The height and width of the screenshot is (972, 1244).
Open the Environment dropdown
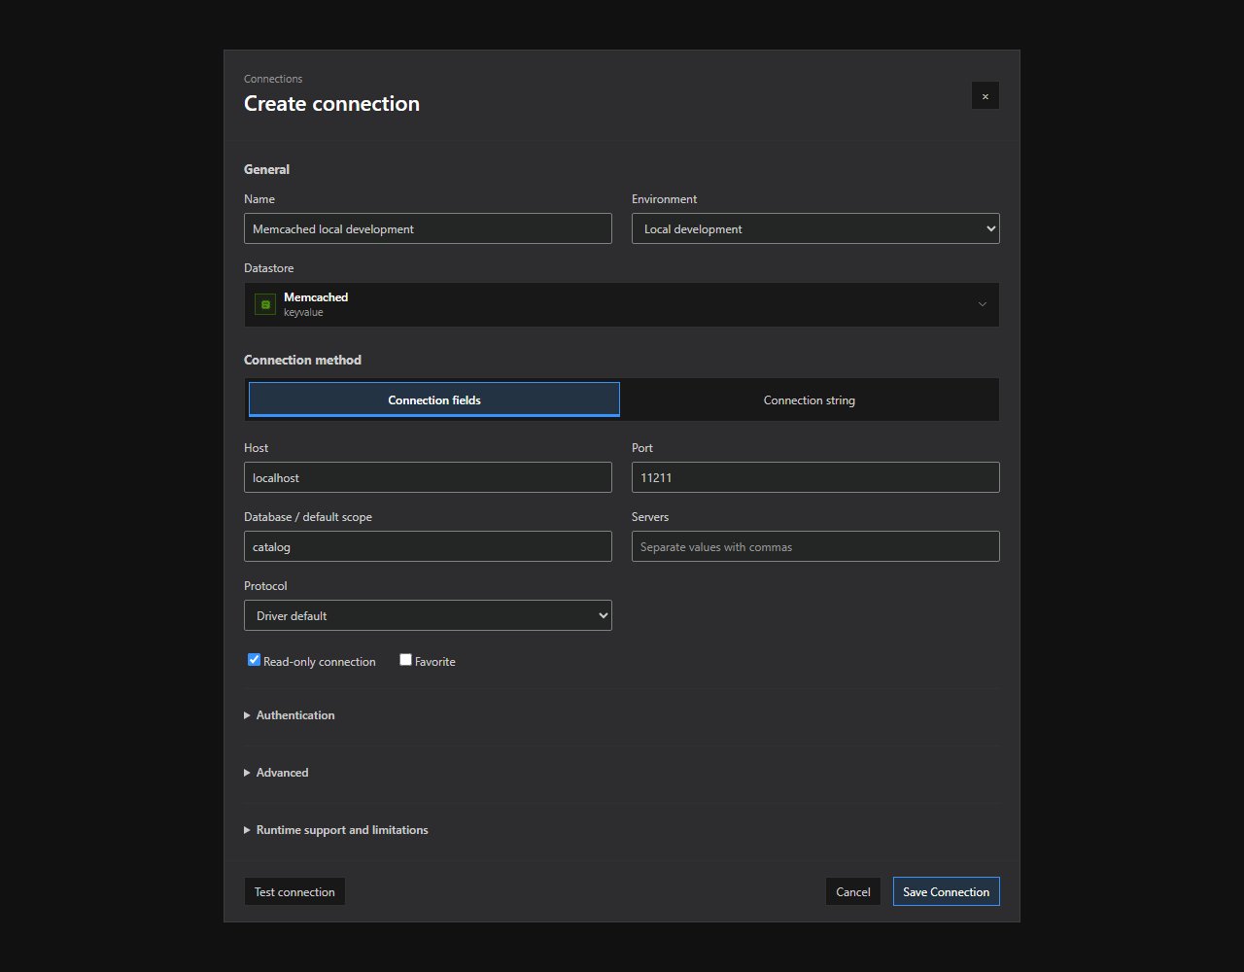click(x=815, y=228)
